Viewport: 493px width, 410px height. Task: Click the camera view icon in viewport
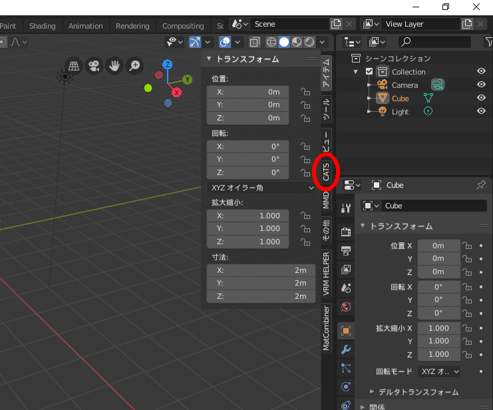tap(94, 66)
